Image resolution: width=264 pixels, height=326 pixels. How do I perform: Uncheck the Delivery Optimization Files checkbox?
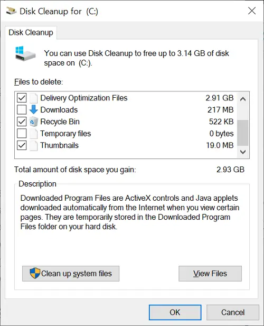point(22,98)
